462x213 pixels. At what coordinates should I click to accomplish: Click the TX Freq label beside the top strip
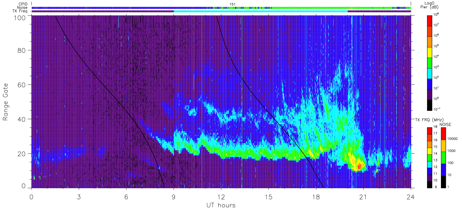(20, 11)
